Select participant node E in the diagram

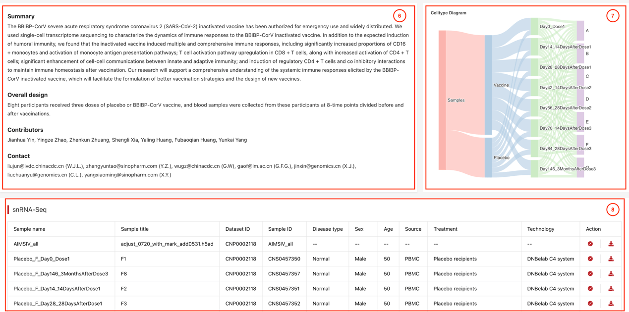(x=580, y=122)
